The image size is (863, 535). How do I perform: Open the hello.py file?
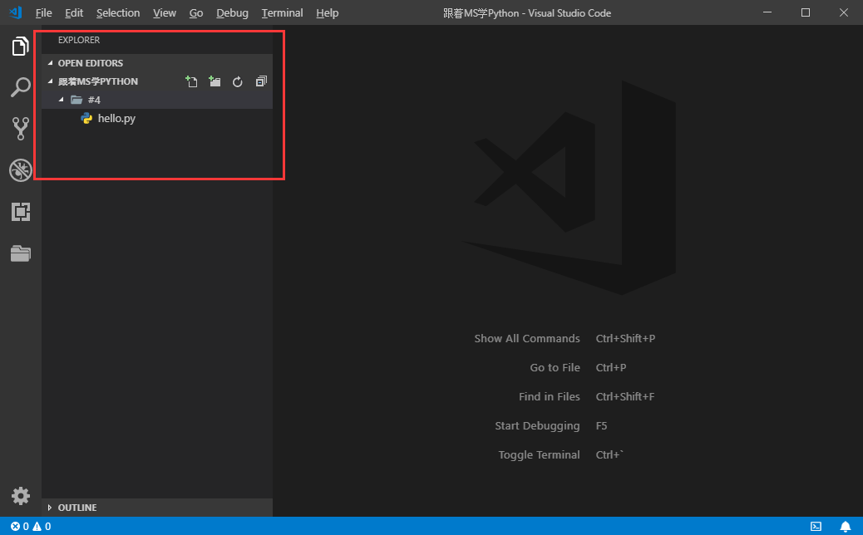(x=116, y=118)
